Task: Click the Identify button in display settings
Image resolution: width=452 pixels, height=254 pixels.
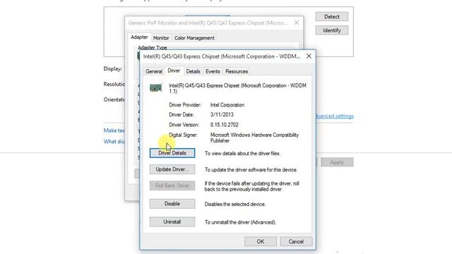Action: pos(332,30)
